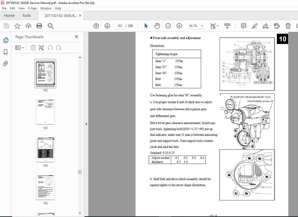Screen dimensions: 298x217
Task: Open the Find text magnifier tool
Action: pos(51,26)
